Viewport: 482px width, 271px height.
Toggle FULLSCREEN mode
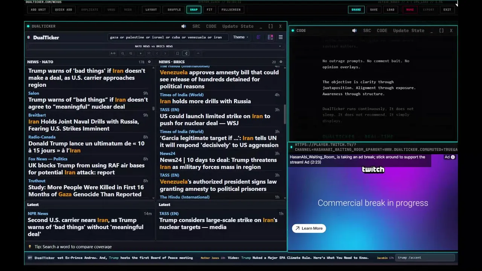pyautogui.click(x=231, y=9)
